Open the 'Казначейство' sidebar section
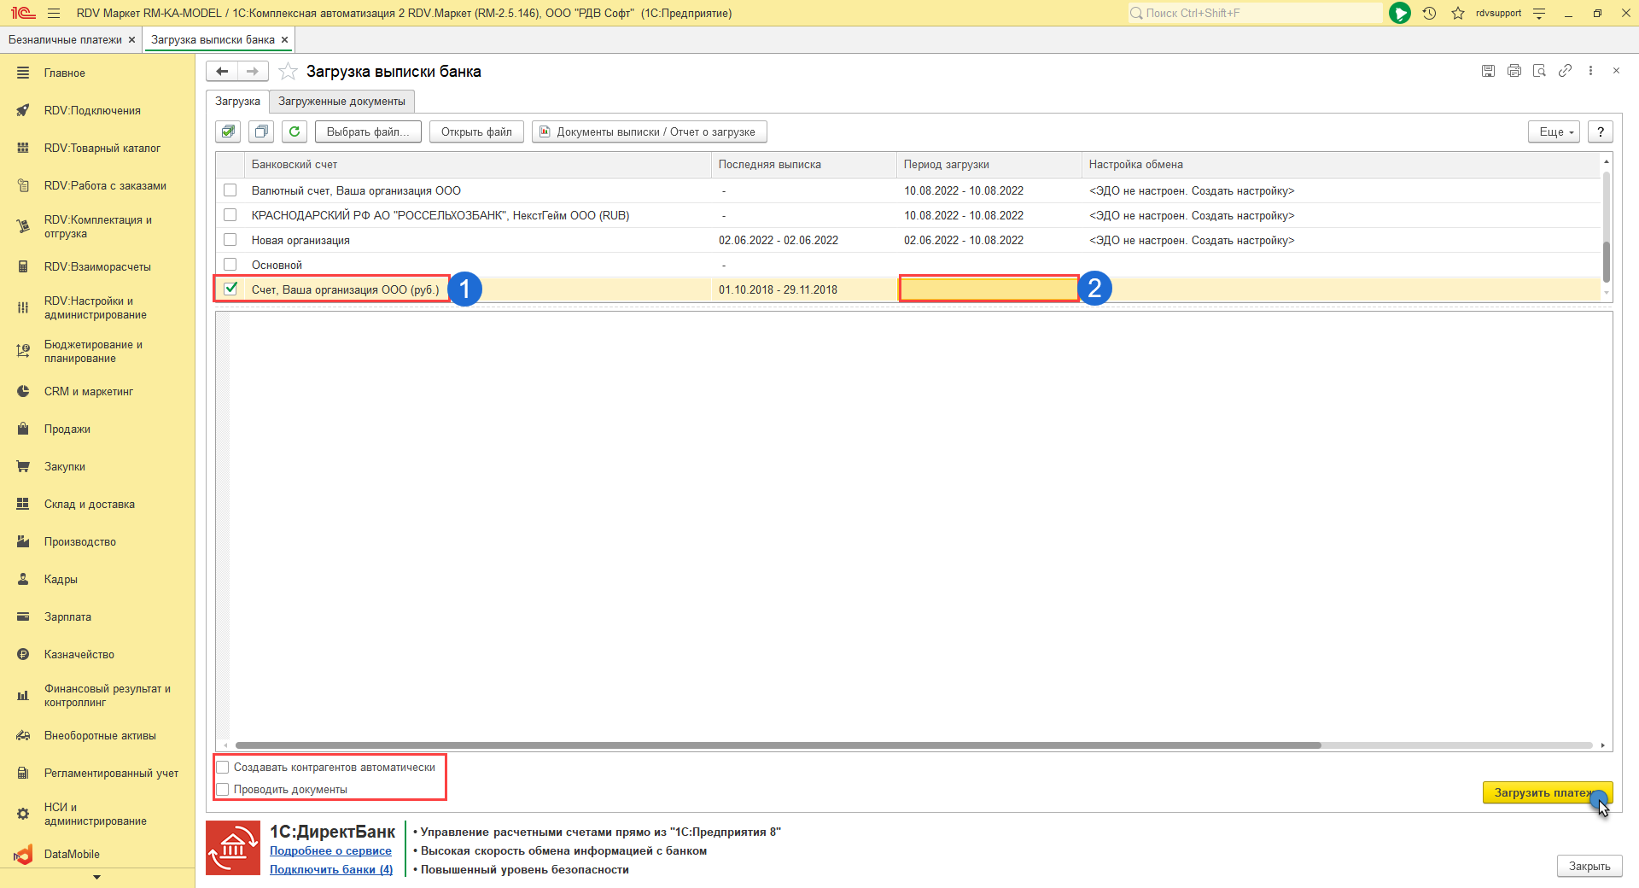Viewport: 1639px width, 888px height. pos(79,655)
